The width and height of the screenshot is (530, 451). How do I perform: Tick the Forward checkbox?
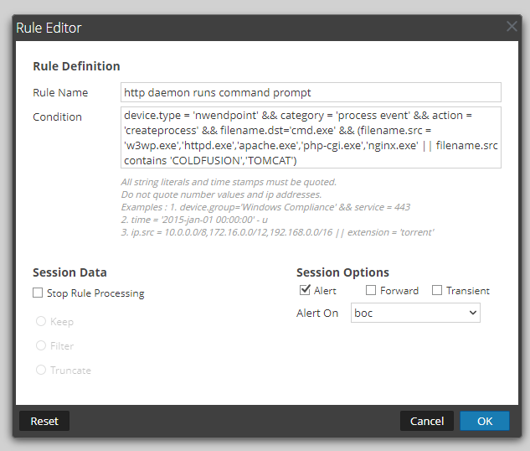371,291
